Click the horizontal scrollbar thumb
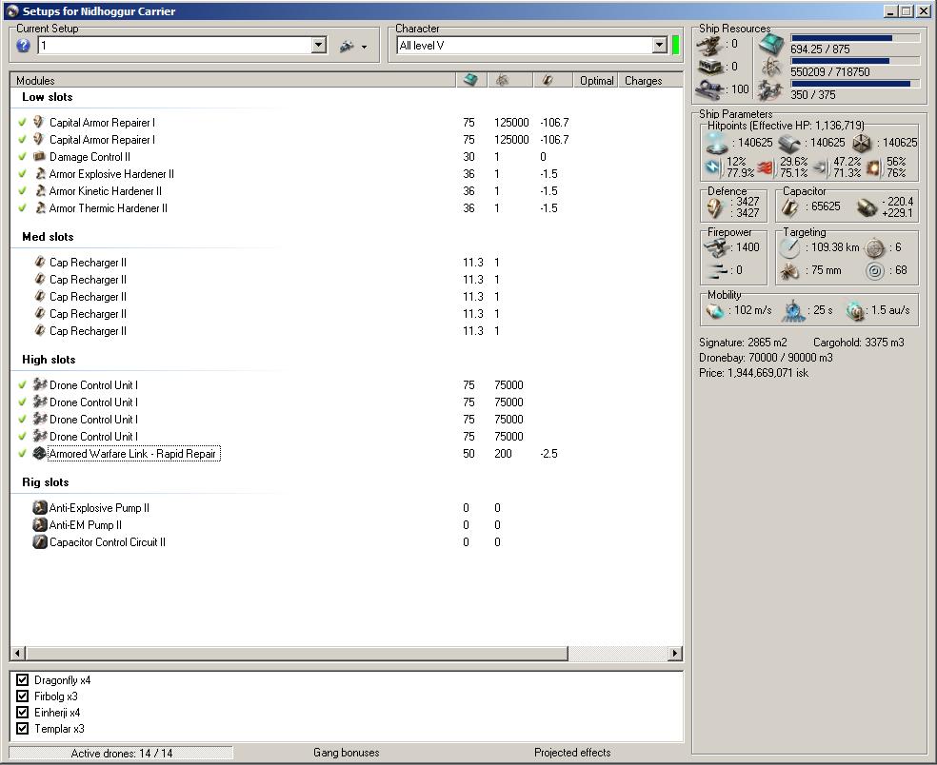This screenshot has height=765, width=937. point(296,654)
